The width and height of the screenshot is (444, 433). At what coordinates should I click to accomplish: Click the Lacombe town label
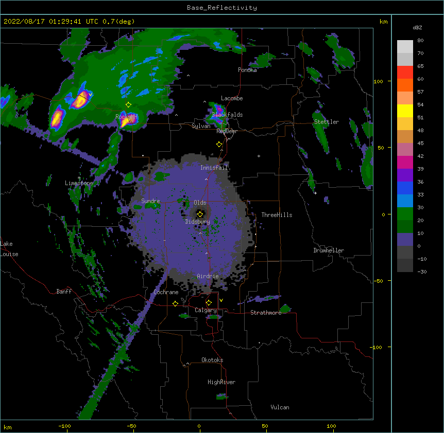232,98
